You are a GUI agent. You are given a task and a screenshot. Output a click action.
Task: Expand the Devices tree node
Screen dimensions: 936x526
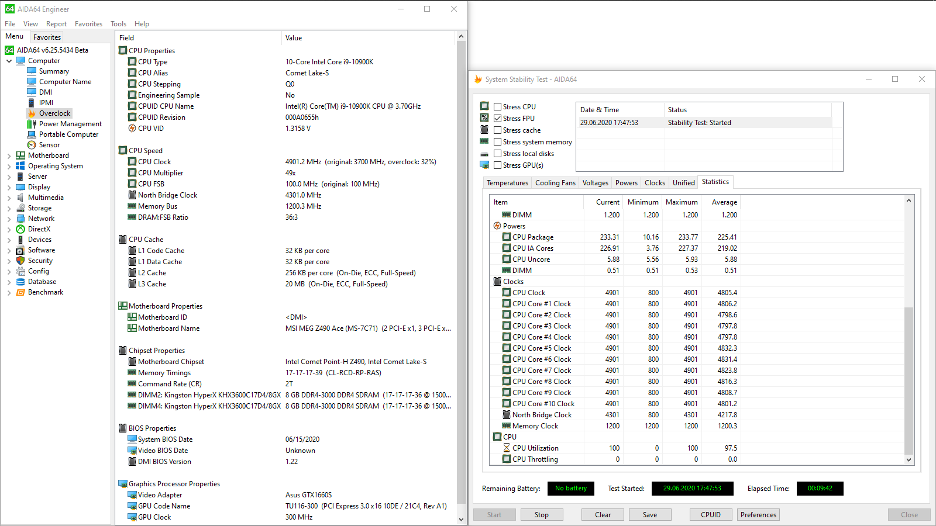9,240
